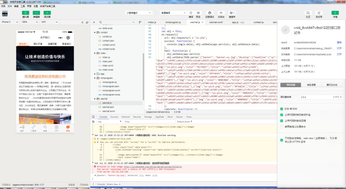Open the 小程序模式 mode dropdown
Image resolution: width=346 pixels, height=189 pixels.
click(139, 13)
